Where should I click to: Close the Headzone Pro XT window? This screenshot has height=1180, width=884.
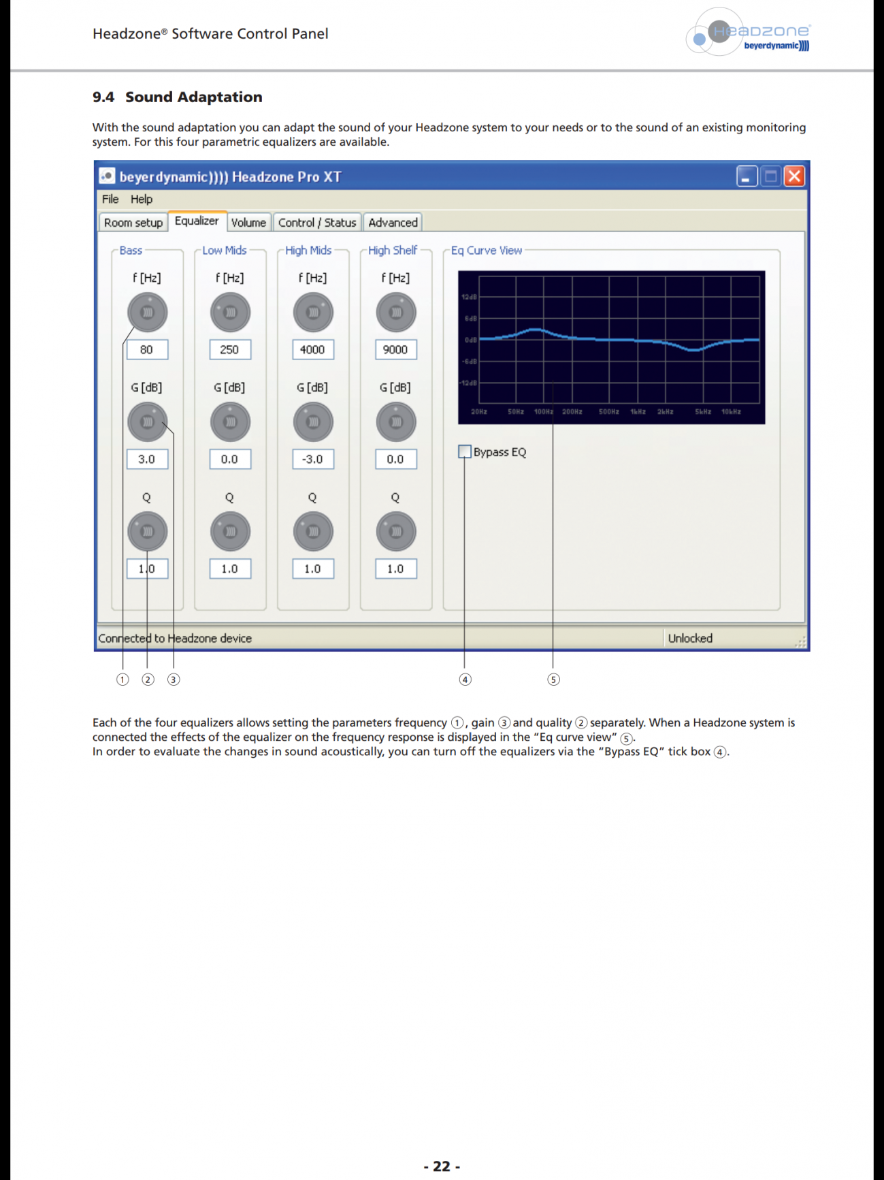tap(794, 176)
